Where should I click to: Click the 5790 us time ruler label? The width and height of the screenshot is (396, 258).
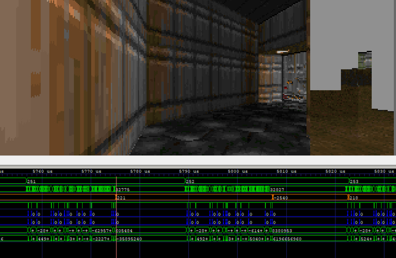[x=189, y=171]
